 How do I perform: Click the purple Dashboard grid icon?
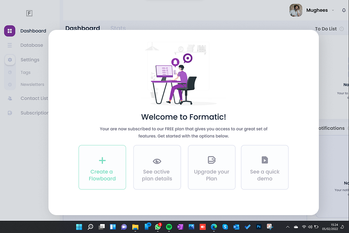point(10,31)
